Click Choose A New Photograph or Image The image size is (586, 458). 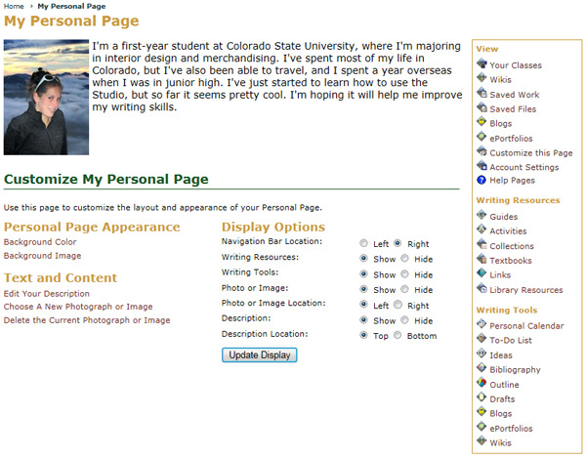(78, 307)
